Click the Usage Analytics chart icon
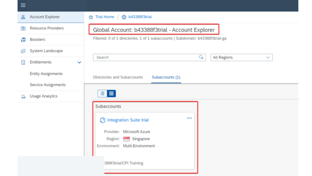The image size is (312, 176). (23, 96)
